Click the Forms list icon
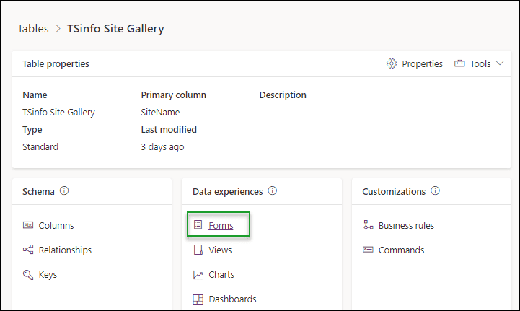Image resolution: width=520 pixels, height=311 pixels. pyautogui.click(x=198, y=224)
